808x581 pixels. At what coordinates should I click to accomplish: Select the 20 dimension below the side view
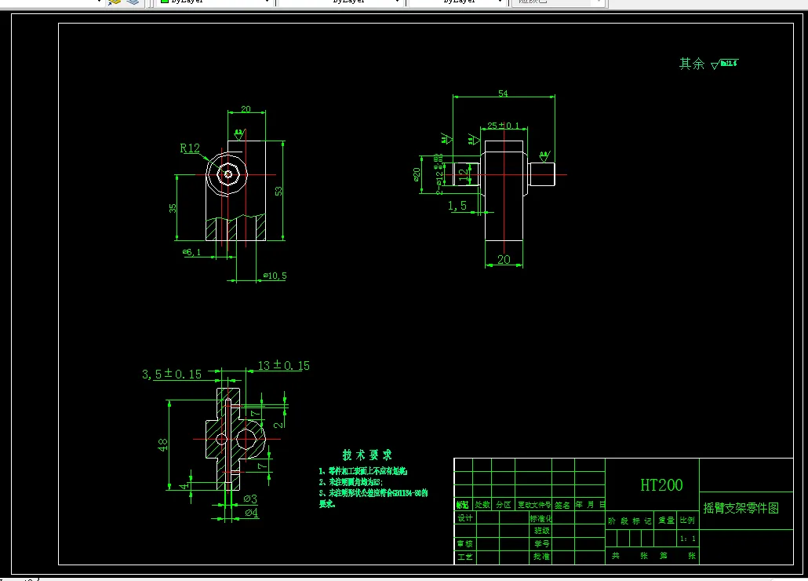point(504,259)
